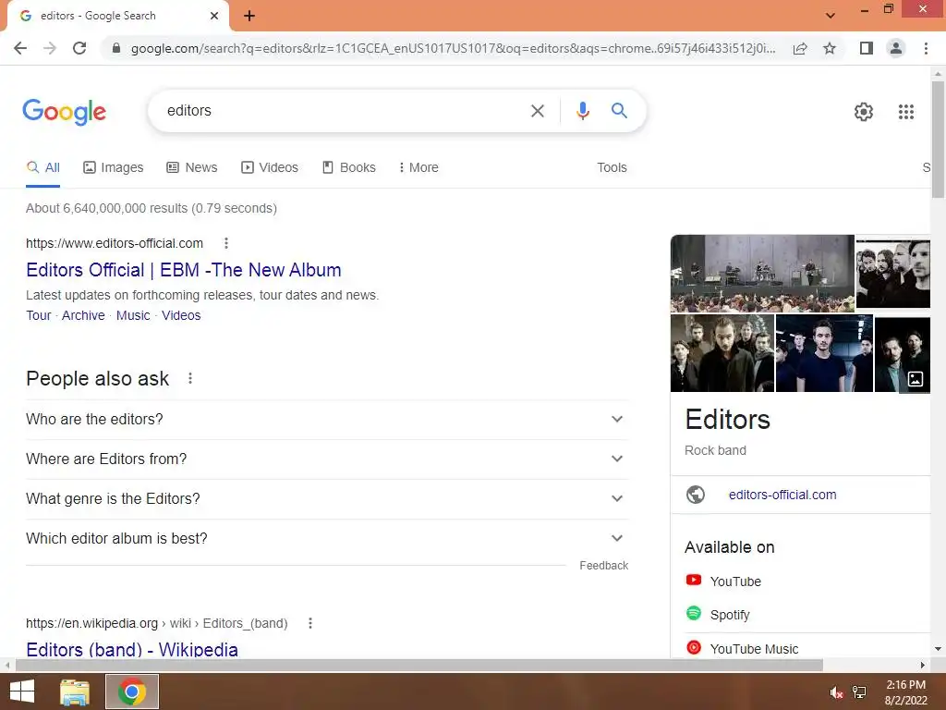
Task: Open People also ask options menu
Action: pos(190,378)
